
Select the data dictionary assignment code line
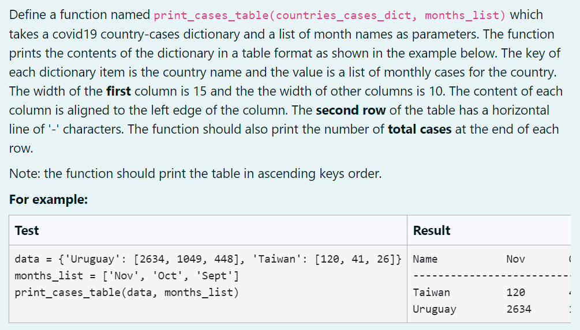point(208,259)
